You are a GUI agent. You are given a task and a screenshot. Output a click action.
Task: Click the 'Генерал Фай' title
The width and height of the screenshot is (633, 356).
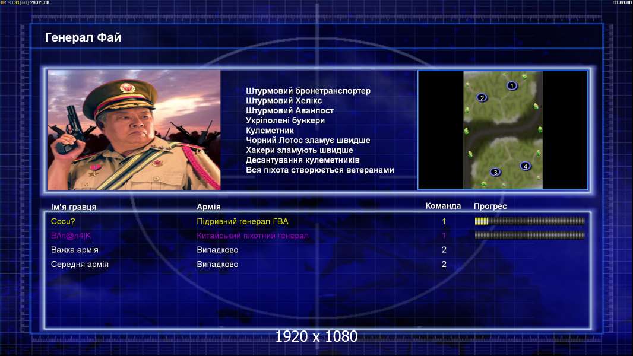click(83, 37)
